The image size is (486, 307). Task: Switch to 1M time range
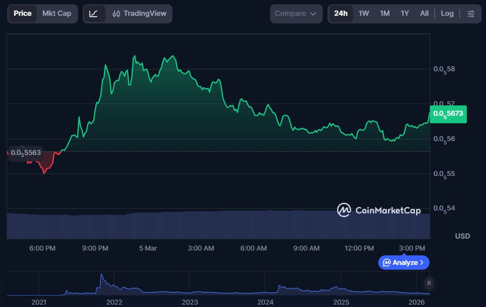click(x=384, y=14)
